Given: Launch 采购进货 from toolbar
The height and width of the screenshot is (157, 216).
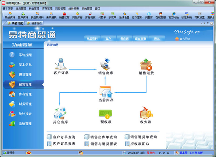Looking at the screenshot, I should pyautogui.click(x=51, y=15).
